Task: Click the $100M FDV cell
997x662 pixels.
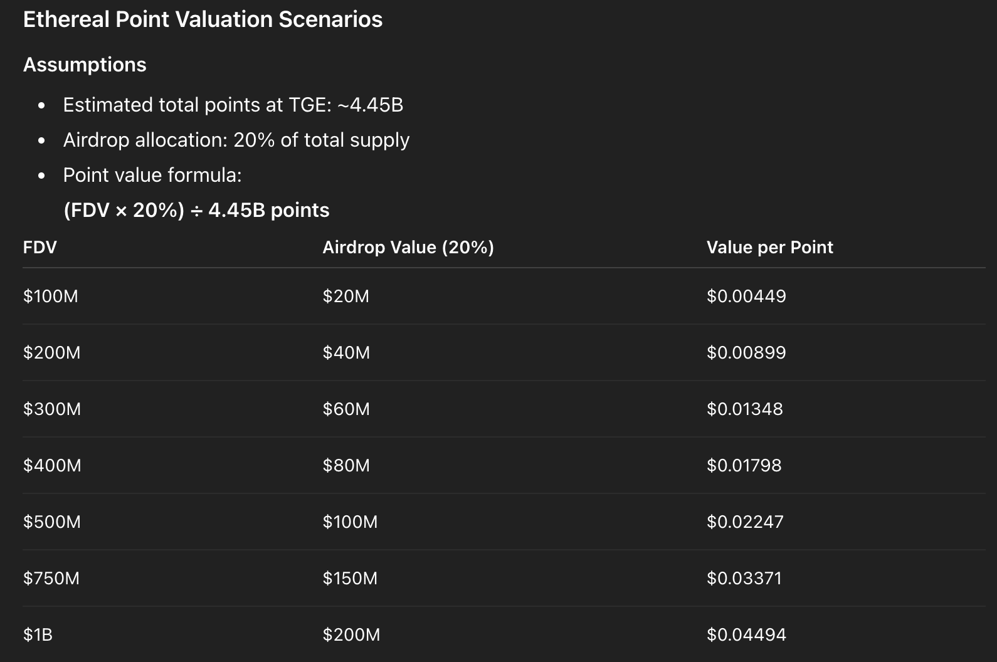Action: [51, 296]
